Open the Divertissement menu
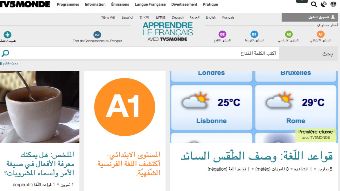Image resolution: width=340 pixels, height=191 pixels. coord(184,5)
